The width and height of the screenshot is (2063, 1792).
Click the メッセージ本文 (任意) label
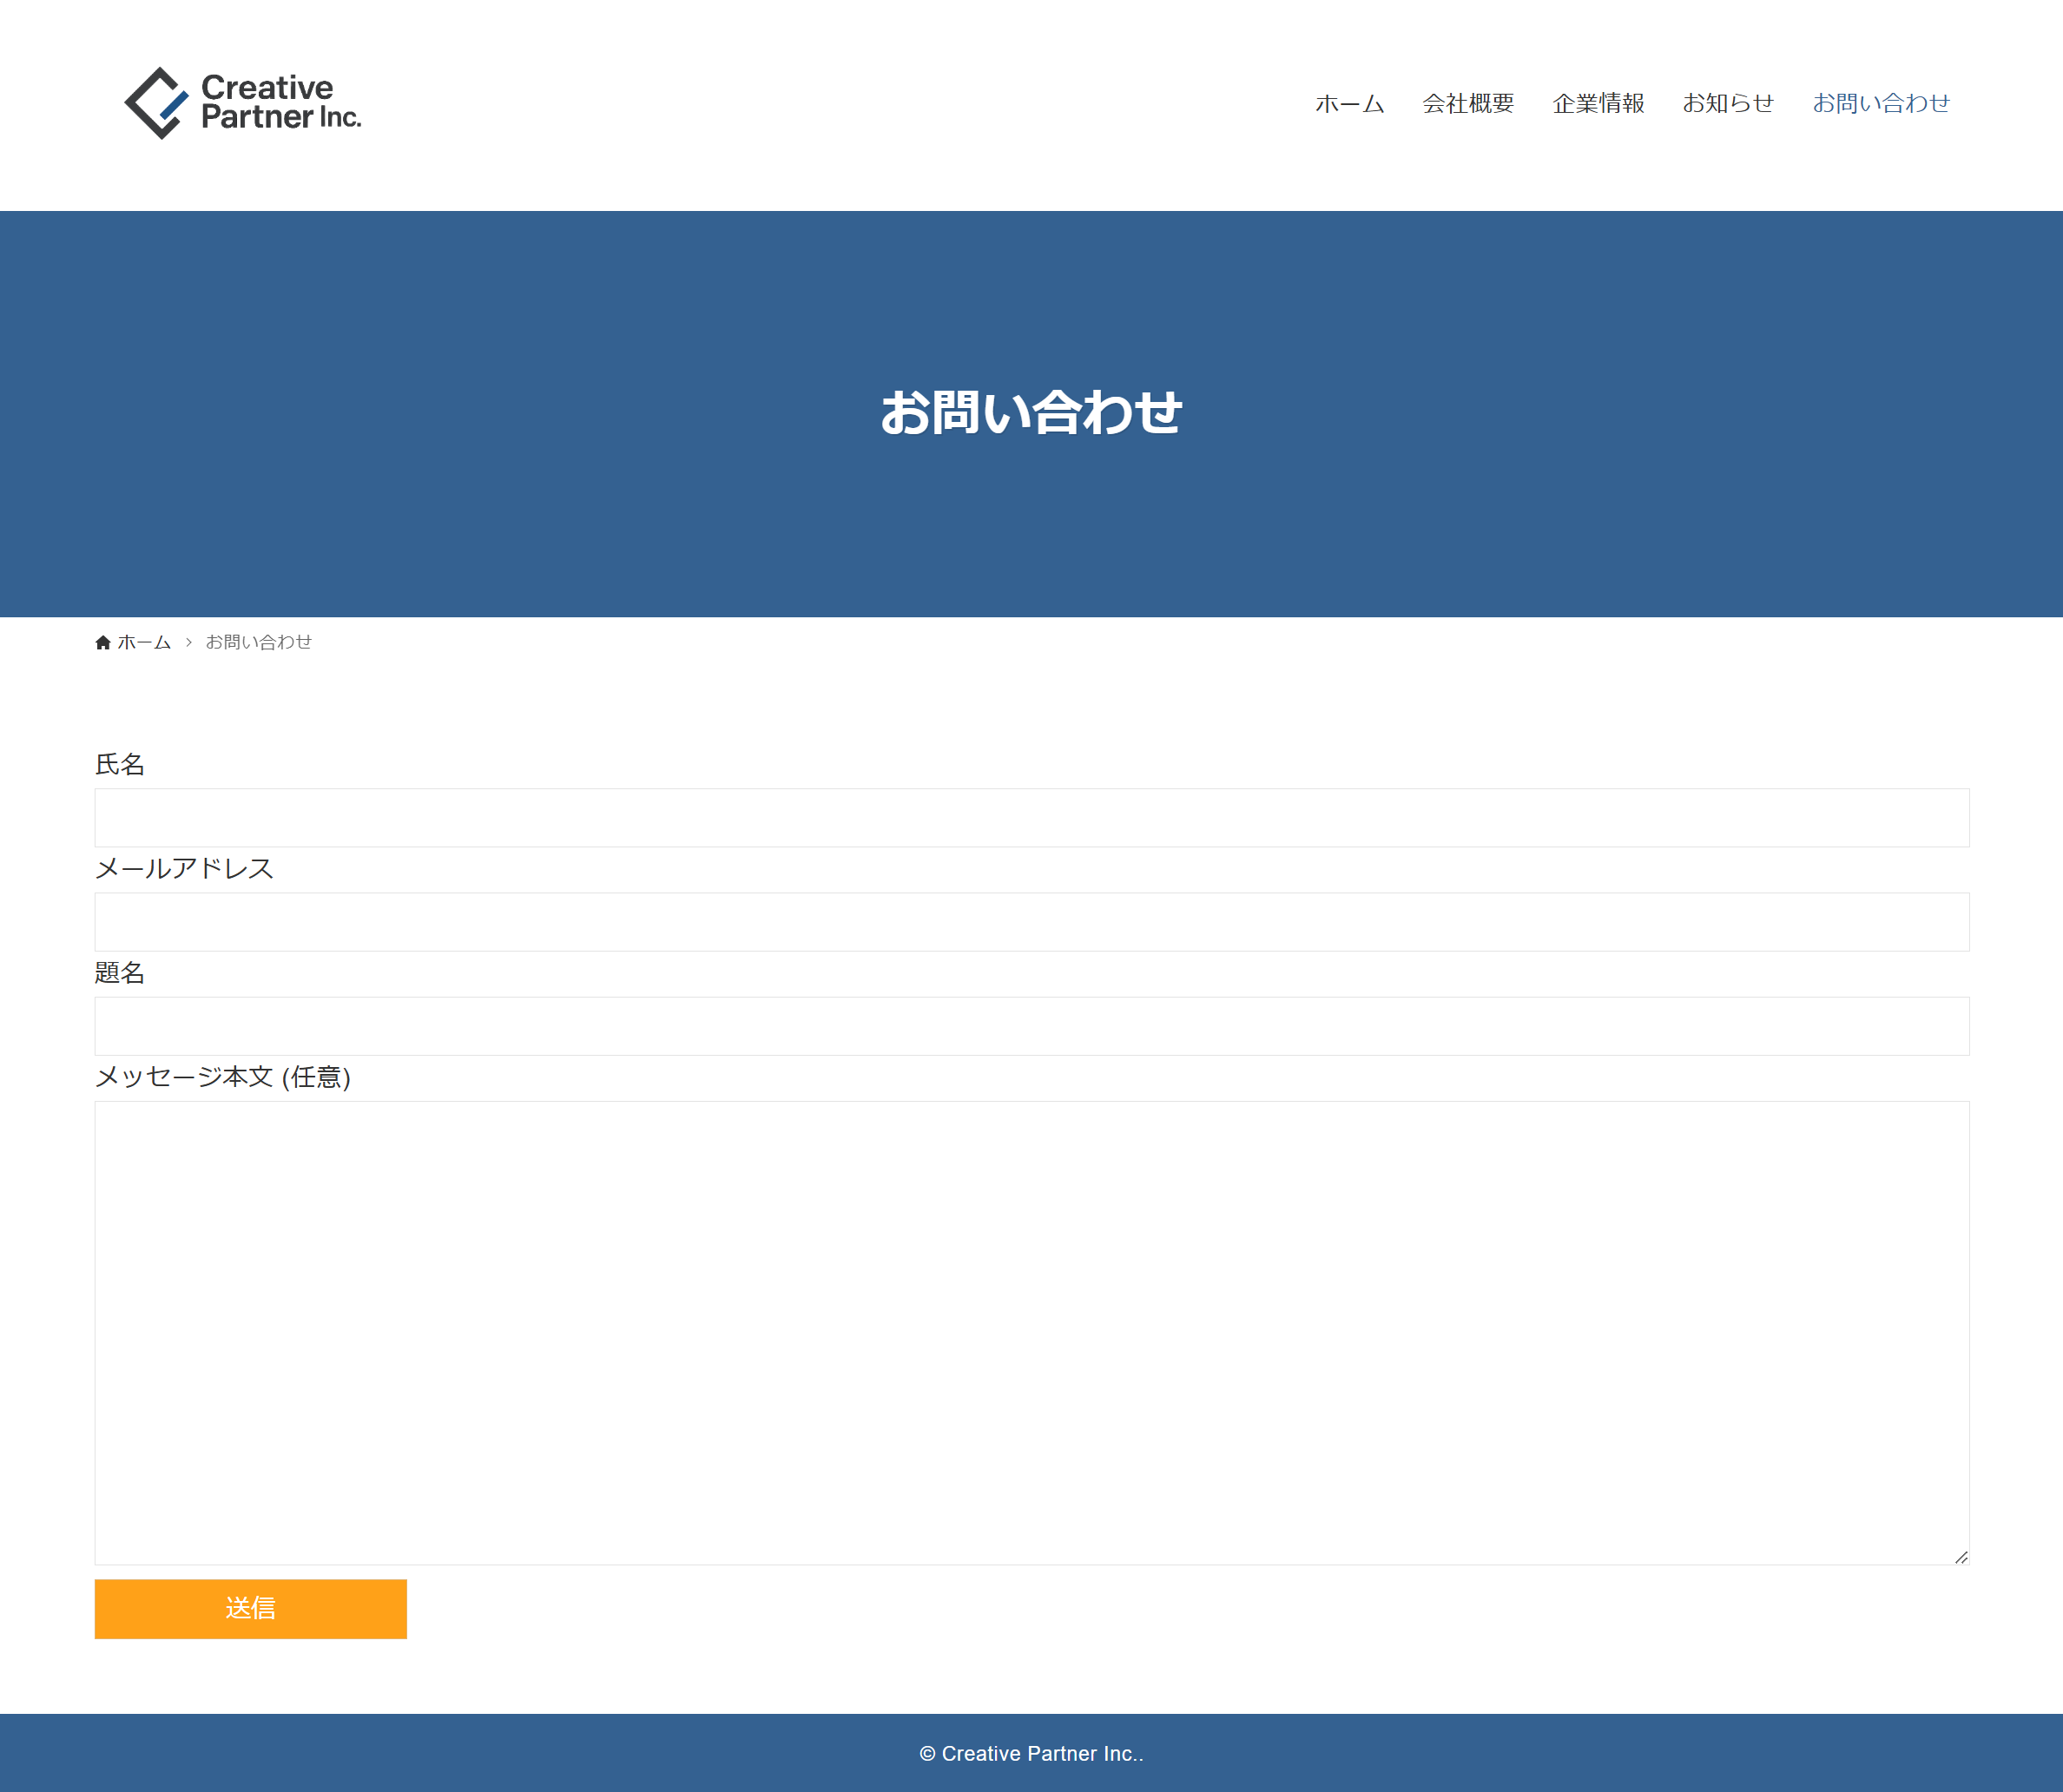222,1077
